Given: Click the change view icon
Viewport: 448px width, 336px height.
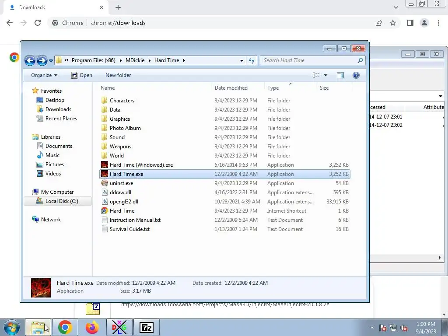Looking at the screenshot, I should point(316,75).
